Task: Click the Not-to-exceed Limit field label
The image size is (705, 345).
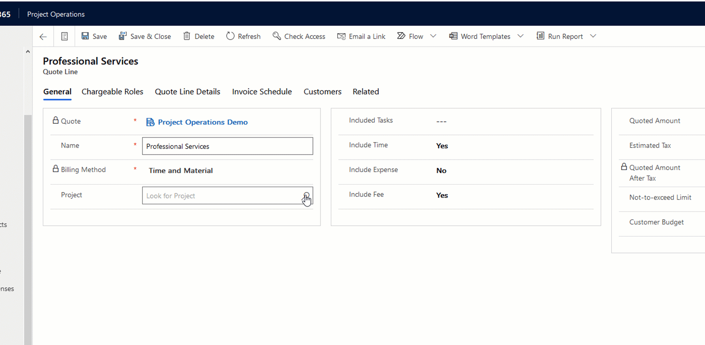Action: [660, 197]
